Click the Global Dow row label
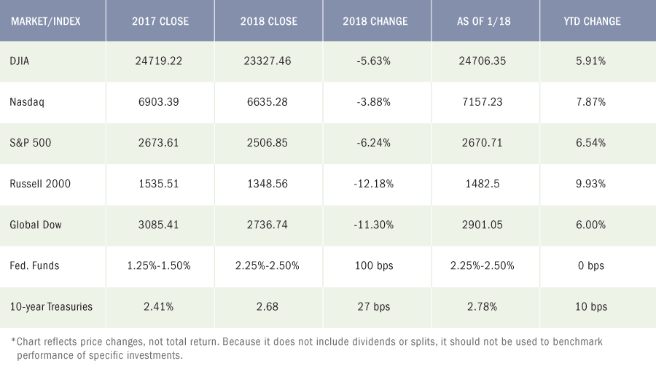This screenshot has width=656, height=369. click(x=36, y=225)
